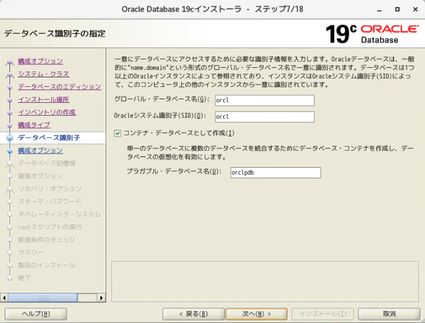Click the データベース識別子の指定 page heading
Screen dimensions: 425x323
[x=55, y=34]
